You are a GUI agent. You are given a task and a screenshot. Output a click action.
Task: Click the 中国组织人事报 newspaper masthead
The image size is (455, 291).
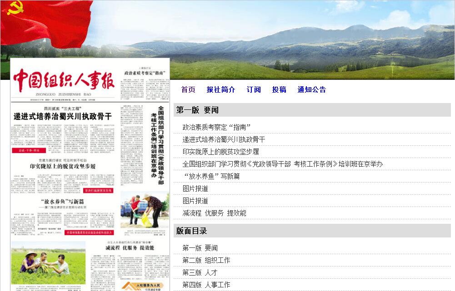click(x=64, y=81)
